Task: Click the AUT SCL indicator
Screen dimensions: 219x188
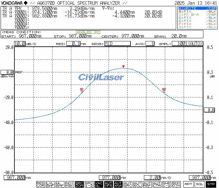Action: click(138, 184)
